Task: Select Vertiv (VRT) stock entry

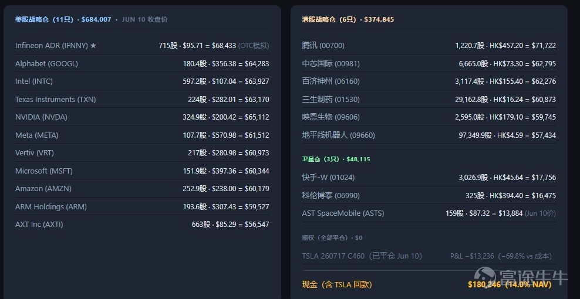Action: coord(142,153)
